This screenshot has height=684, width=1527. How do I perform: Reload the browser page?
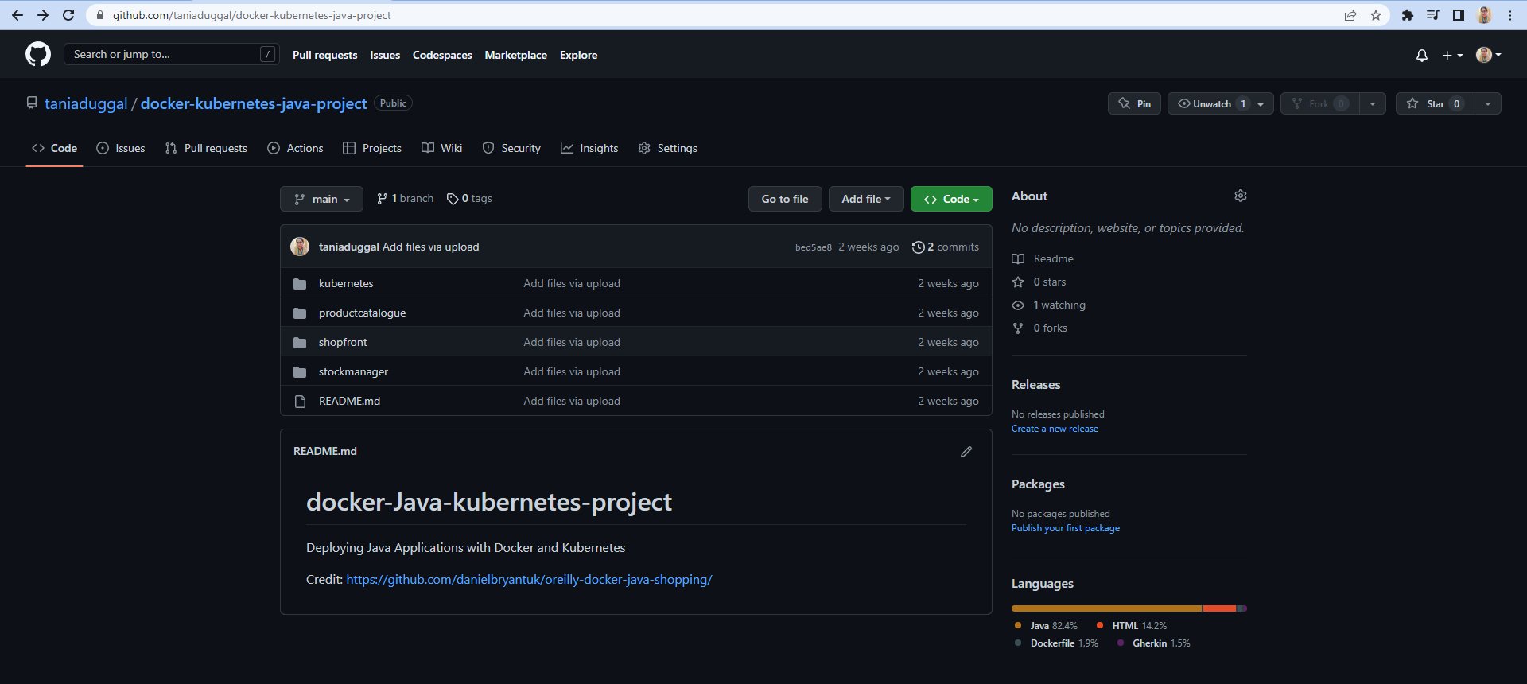pyautogui.click(x=68, y=15)
